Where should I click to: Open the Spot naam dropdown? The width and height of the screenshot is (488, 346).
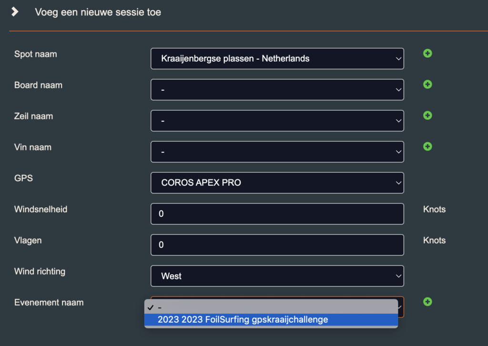[x=277, y=59]
